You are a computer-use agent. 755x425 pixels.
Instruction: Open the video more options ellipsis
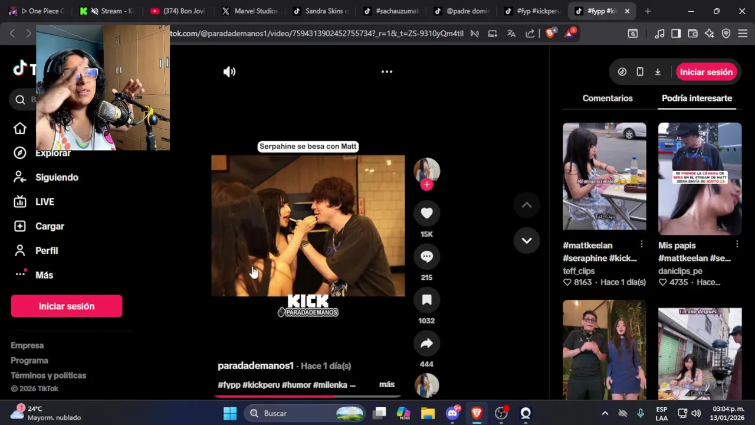click(387, 71)
